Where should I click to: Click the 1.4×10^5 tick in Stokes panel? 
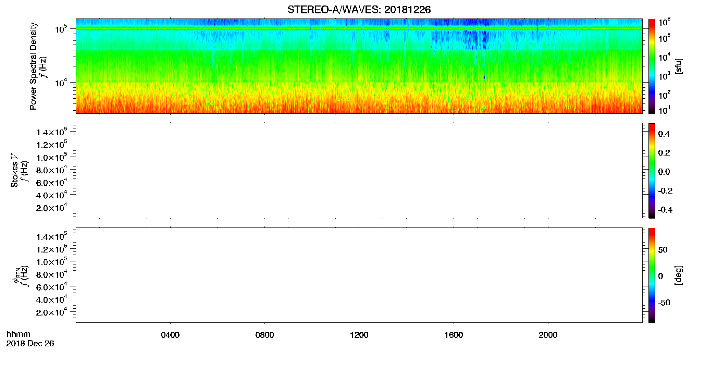(x=52, y=132)
